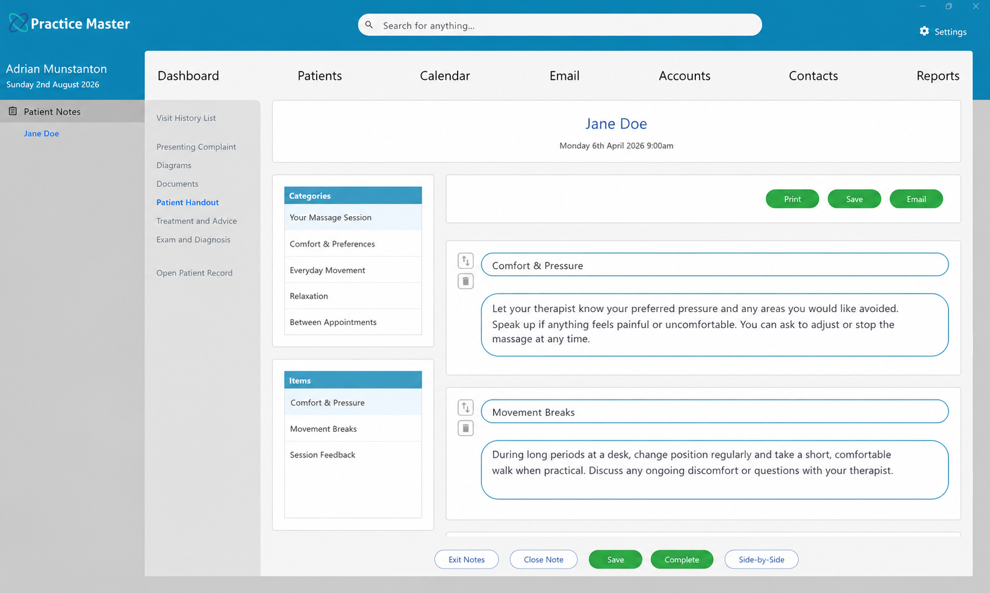Viewport: 990px width, 593px height.
Task: Open Treatment and Advice section
Action: tap(197, 221)
